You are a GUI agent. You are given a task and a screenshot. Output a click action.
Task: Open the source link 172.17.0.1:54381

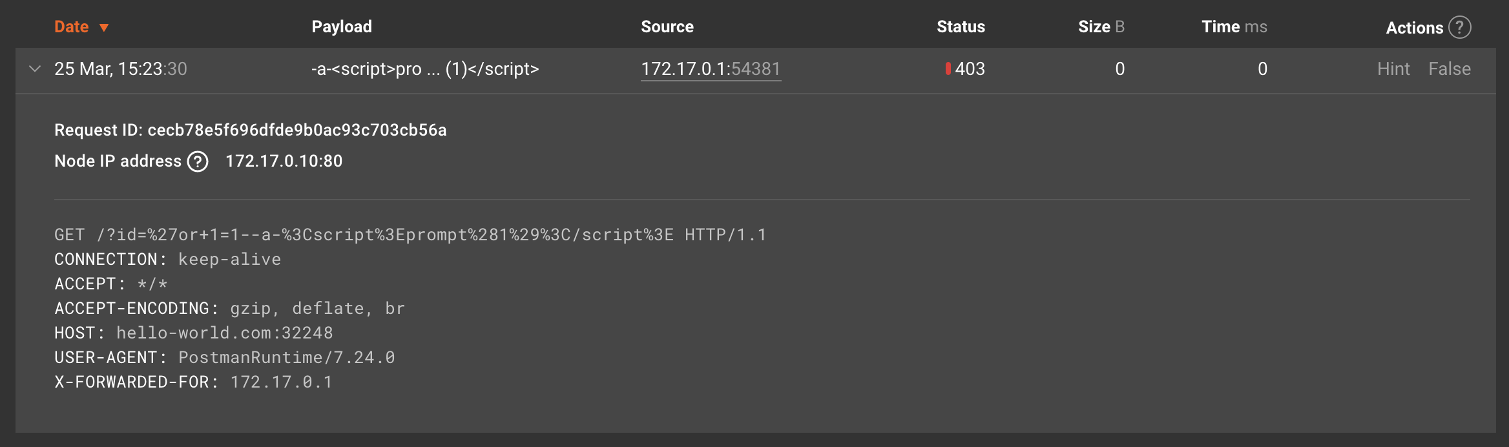click(711, 68)
